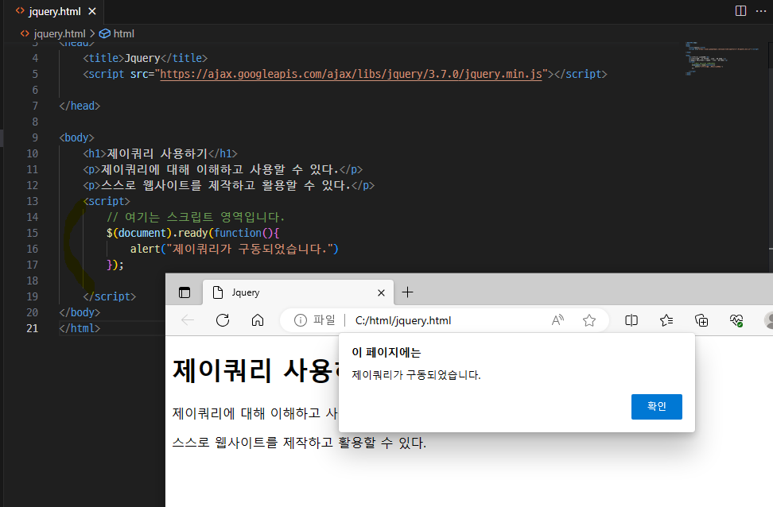Screen dimensions: 773x507
Task: Click the <title>Jquery</title> line
Action: [145, 58]
